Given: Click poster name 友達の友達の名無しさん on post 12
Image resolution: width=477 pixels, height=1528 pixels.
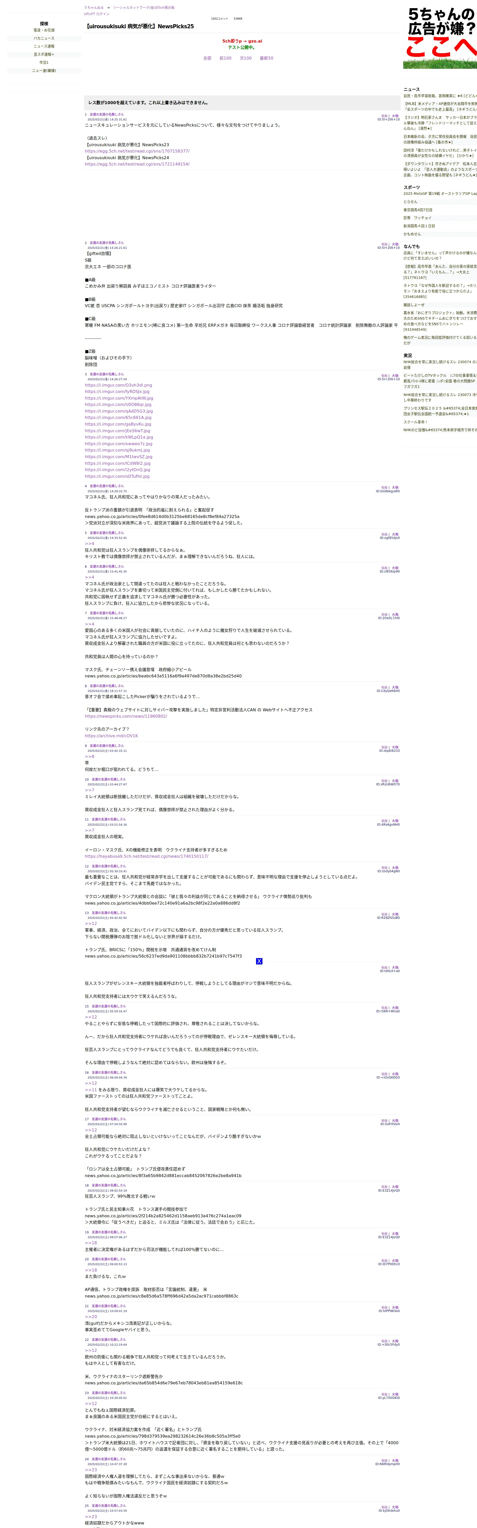Looking at the screenshot, I should click(x=108, y=866).
